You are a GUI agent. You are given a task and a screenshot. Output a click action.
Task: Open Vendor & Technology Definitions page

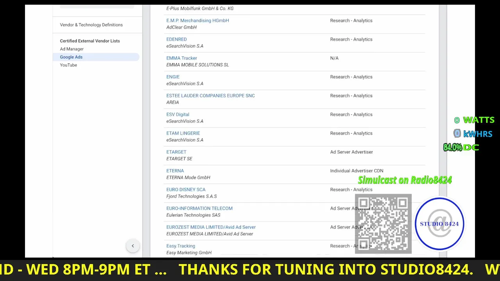(x=91, y=25)
